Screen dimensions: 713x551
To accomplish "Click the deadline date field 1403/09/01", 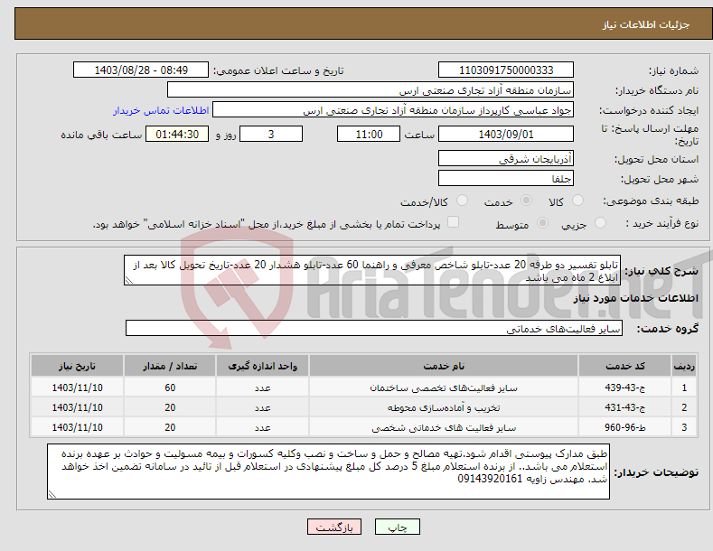I will 506,134.
